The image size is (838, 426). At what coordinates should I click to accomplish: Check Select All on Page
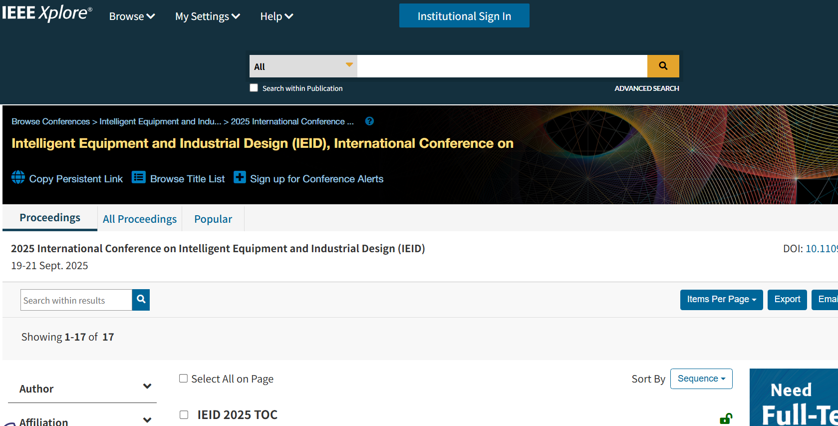coord(184,379)
